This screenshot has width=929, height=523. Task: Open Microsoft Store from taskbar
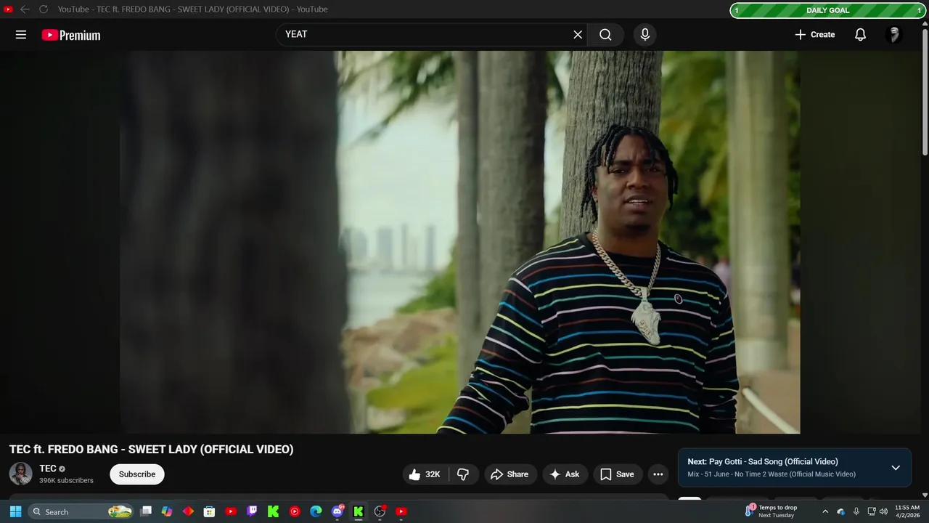(209, 511)
